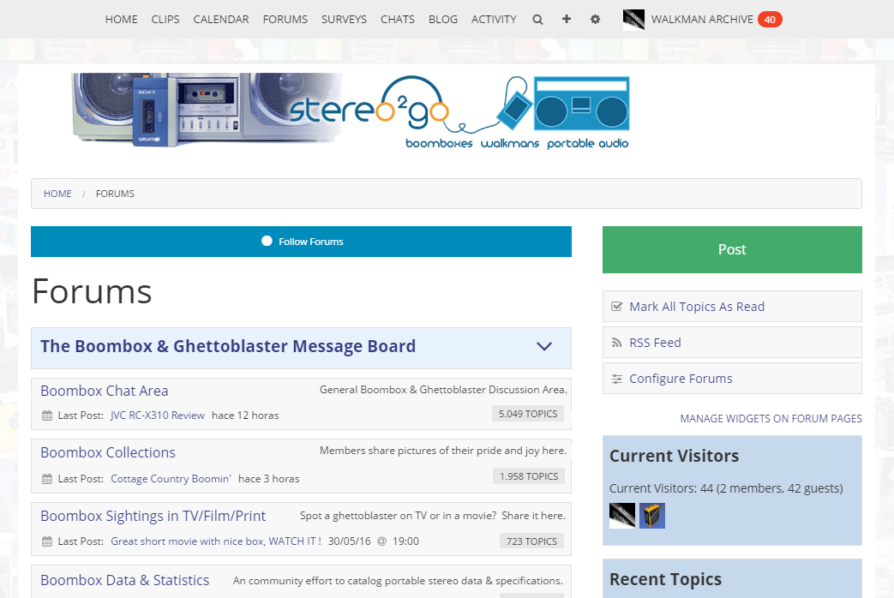Click the 'hace 3 horas' timestamp
Image resolution: width=894 pixels, height=598 pixels.
(x=268, y=479)
